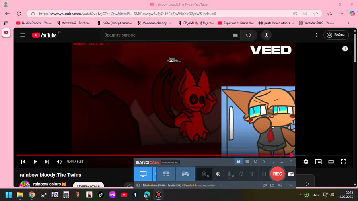
Task: Reload the current page
Action: pyautogui.click(x=19, y=14)
